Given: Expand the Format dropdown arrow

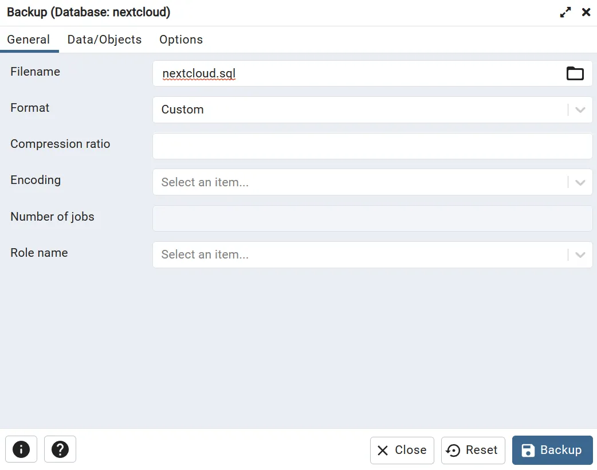Looking at the screenshot, I should click(x=580, y=110).
